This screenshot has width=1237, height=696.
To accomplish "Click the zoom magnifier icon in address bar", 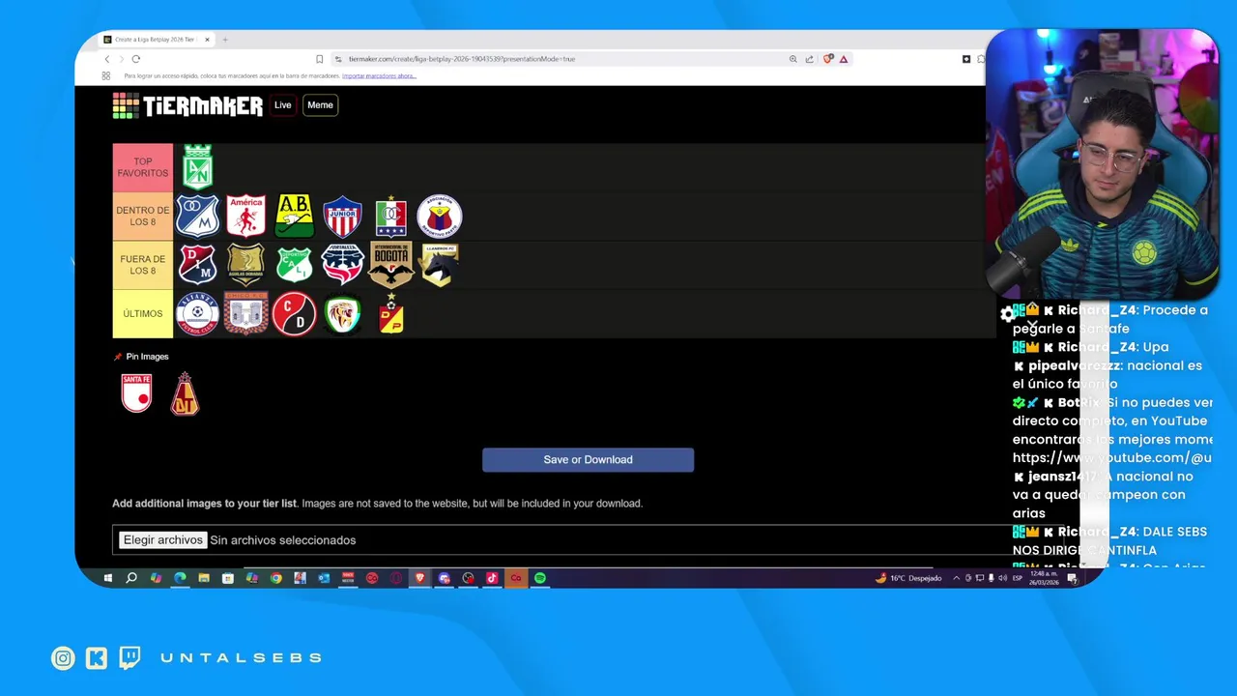I will tap(793, 59).
